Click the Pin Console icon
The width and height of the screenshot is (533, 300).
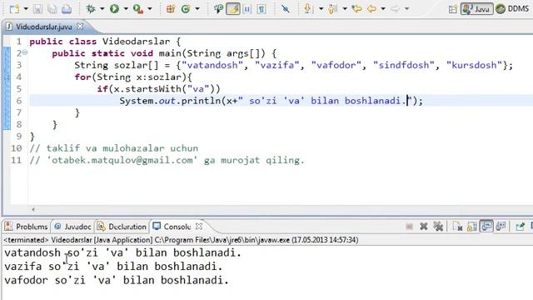coord(520,227)
